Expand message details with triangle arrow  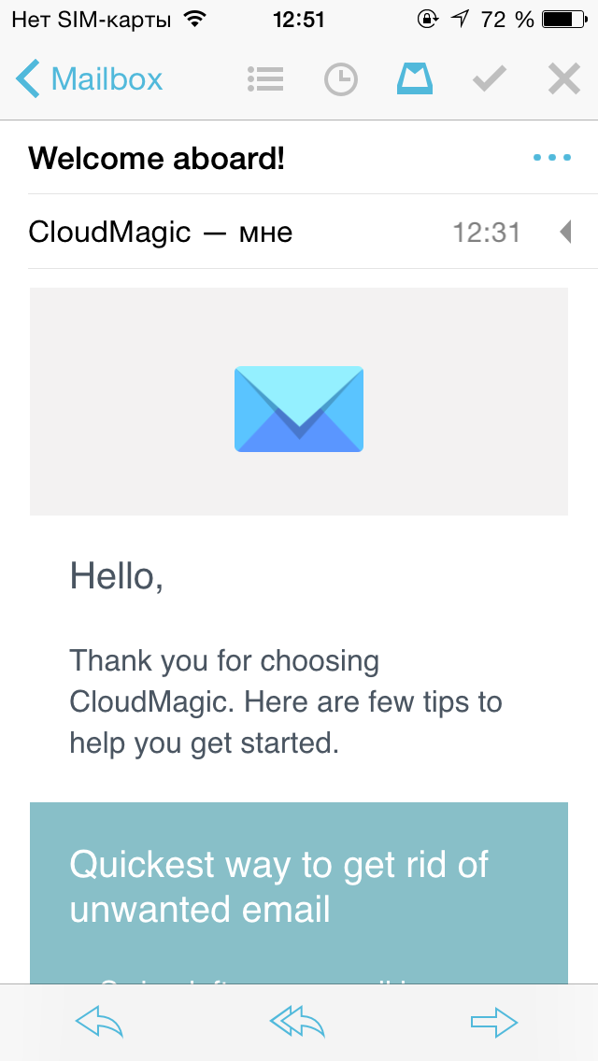point(565,232)
